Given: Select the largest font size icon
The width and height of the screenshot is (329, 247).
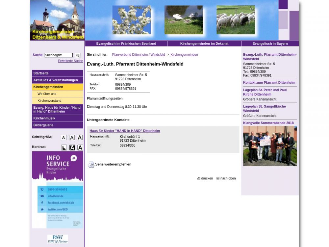Looking at the screenshot, I should click(80, 138).
